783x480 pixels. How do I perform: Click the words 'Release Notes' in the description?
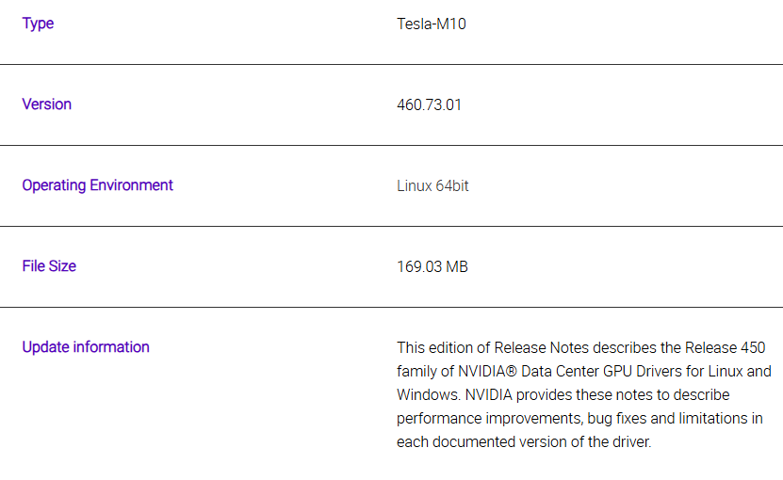pyautogui.click(x=541, y=347)
